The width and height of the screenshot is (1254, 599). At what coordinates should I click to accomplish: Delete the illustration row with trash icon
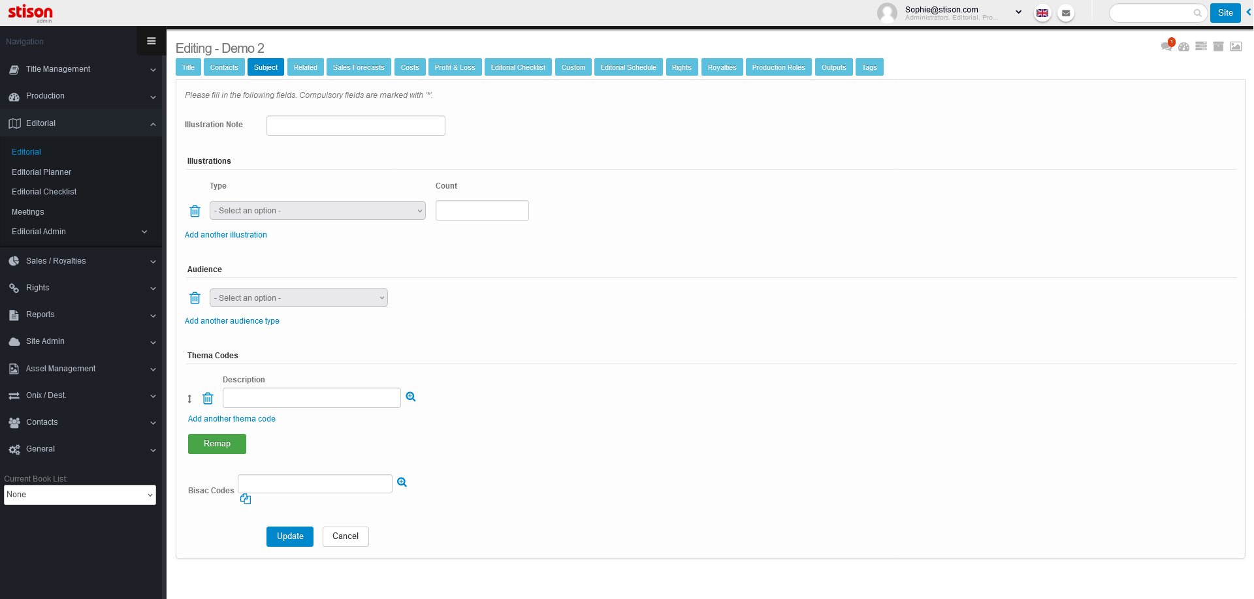pos(195,211)
